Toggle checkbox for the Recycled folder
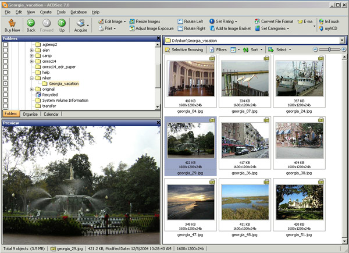 5,94
